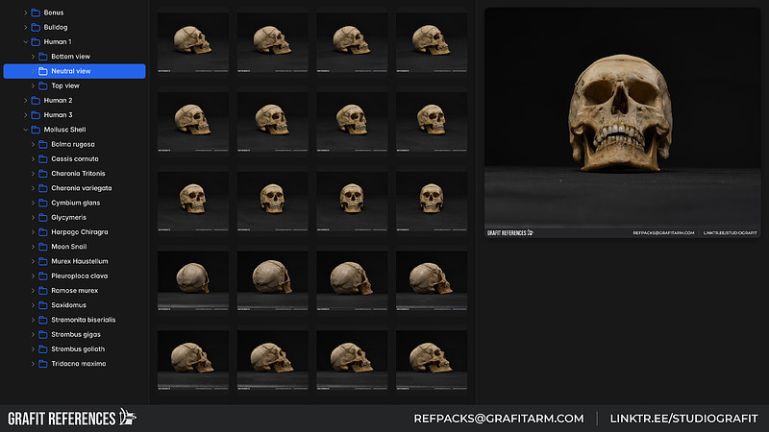Click the Bulldog folder icon
Viewport: 769px width, 432px height.
[36, 28]
